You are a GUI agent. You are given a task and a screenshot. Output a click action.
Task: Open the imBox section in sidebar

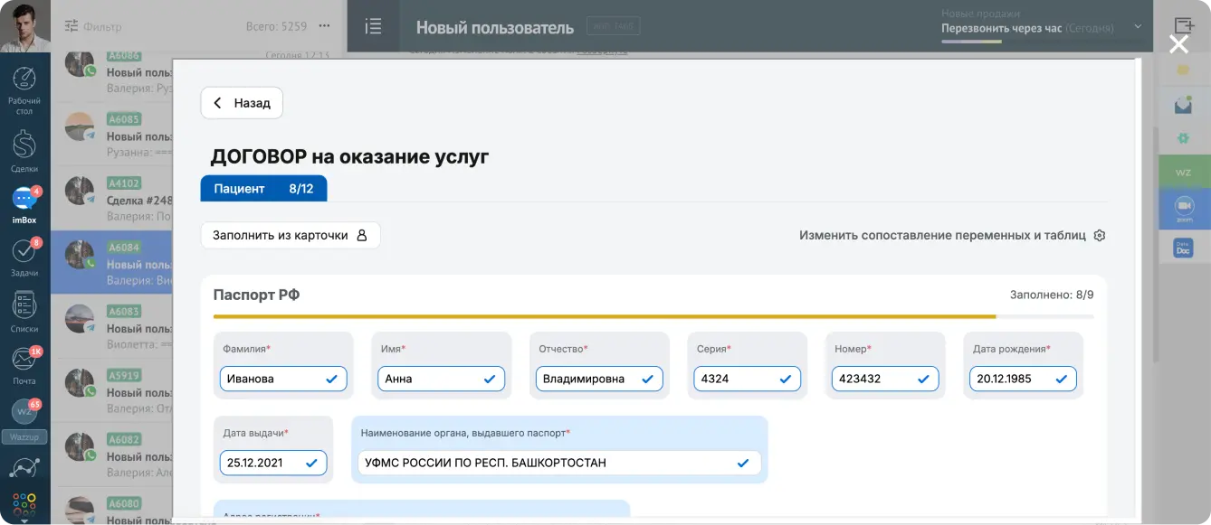(24, 203)
